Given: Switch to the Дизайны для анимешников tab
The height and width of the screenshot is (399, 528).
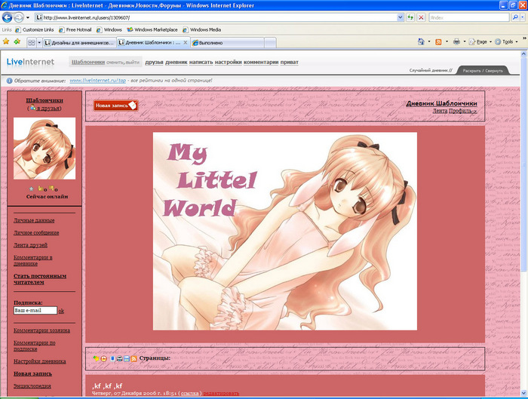Looking at the screenshot, I should coord(79,43).
